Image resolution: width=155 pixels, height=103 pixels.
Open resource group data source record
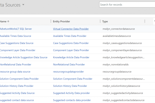(x=15, y=72)
